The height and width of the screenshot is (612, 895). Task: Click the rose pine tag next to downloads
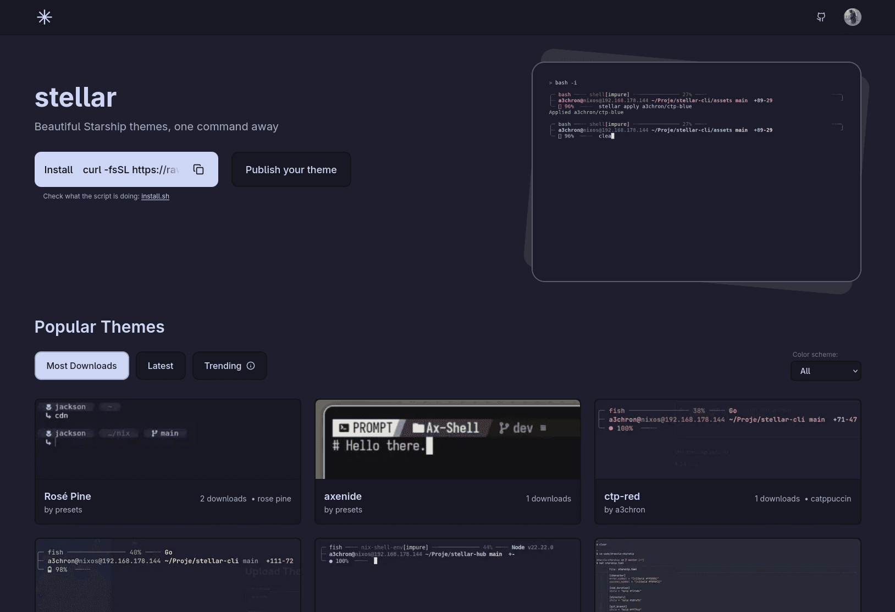click(274, 499)
